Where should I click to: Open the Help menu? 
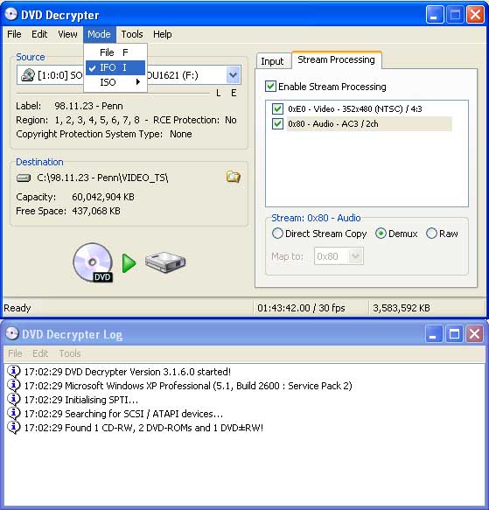pyautogui.click(x=163, y=34)
